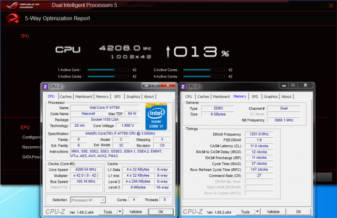The width and height of the screenshot is (337, 218).
Task: Expand Tools dropdown arrow in left CPU-Z
Action: point(120,212)
